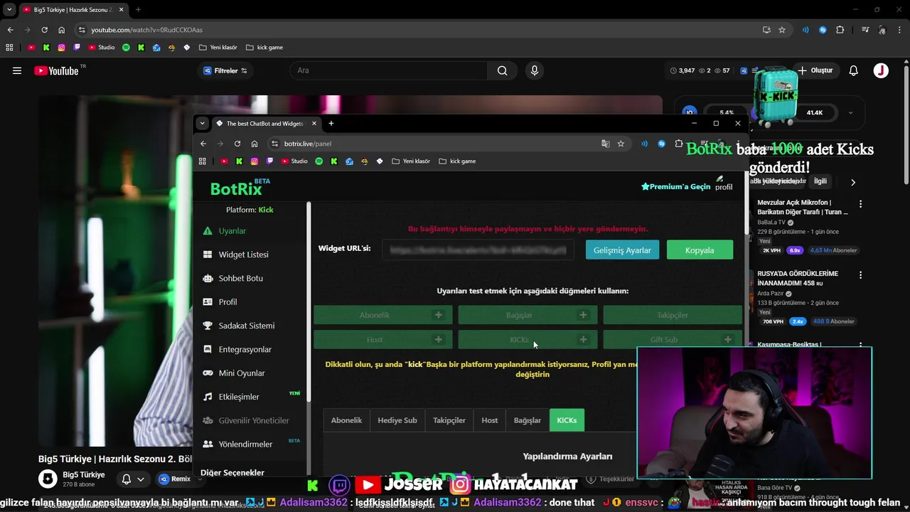This screenshot has width=910, height=512.
Task: Open the new tab button in botrix window
Action: 331,123
